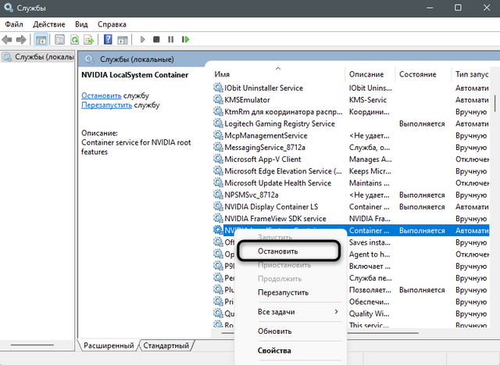Expand the Все задачи submenu
The image size is (500, 365).
[298, 312]
